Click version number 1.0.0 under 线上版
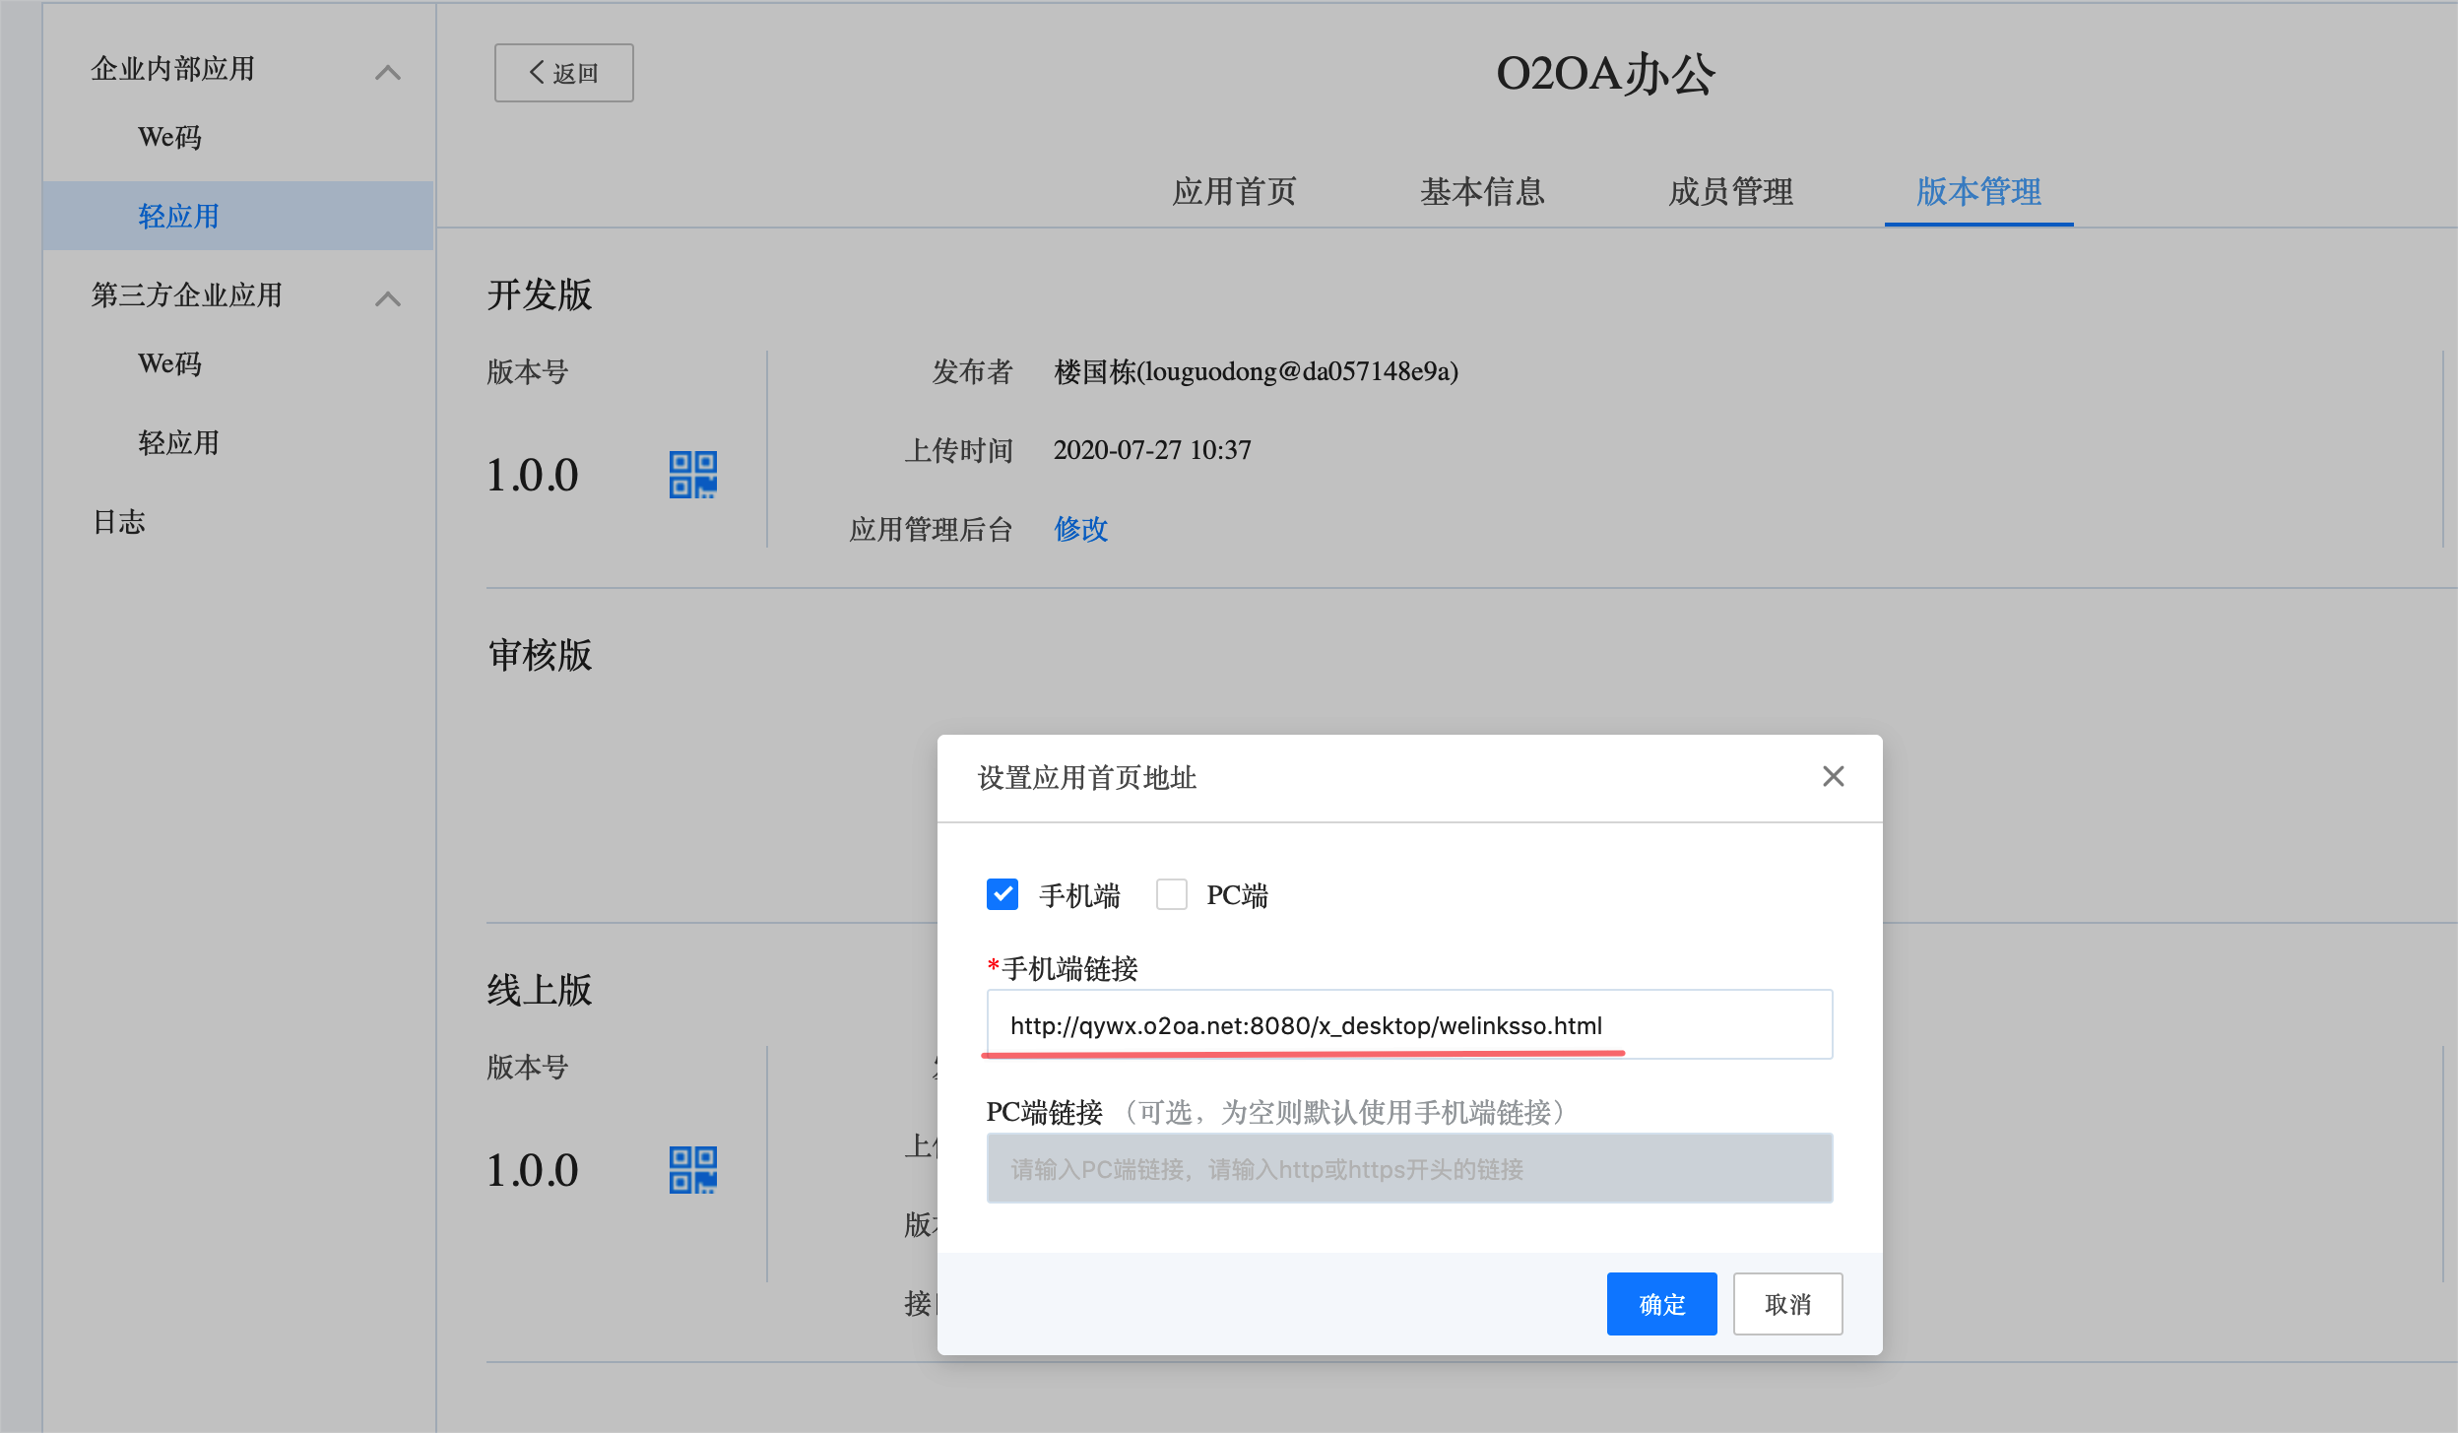 pyautogui.click(x=533, y=1170)
